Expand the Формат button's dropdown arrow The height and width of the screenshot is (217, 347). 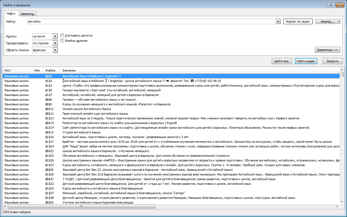[339, 21]
